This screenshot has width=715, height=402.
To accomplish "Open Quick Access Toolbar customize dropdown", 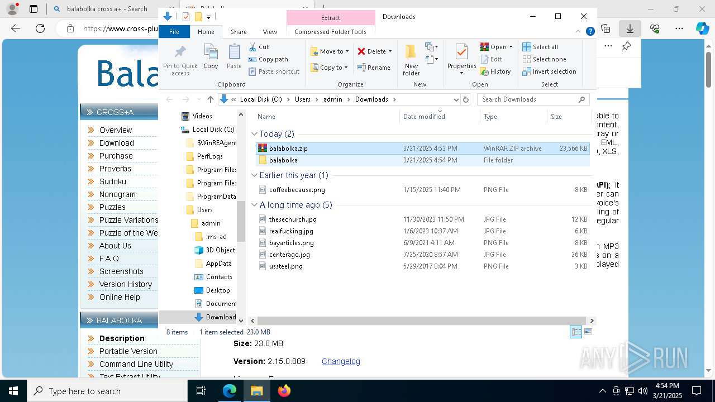I will click(208, 17).
